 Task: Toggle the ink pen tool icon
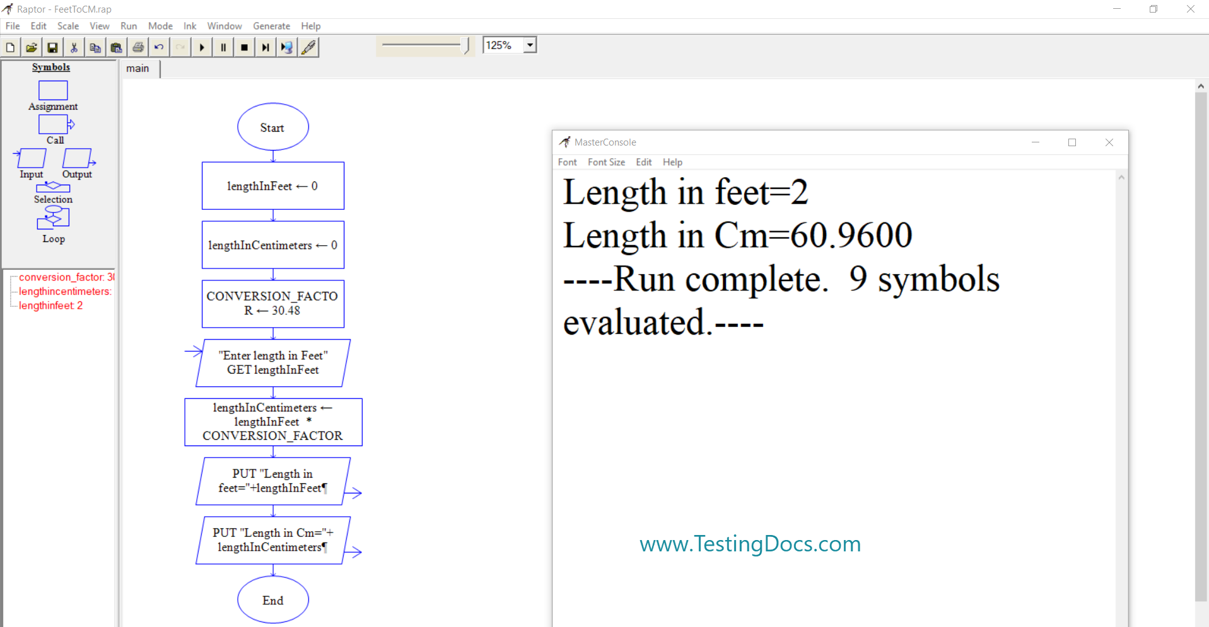(x=308, y=47)
